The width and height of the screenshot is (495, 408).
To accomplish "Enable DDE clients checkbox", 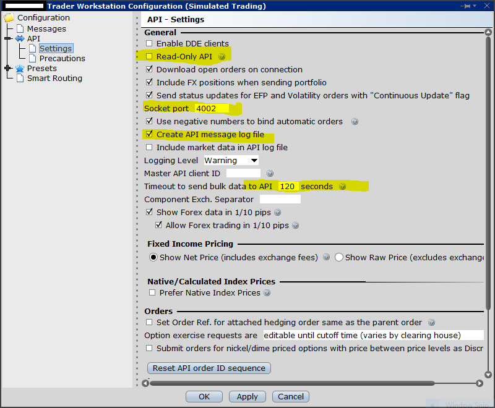I will 149,43.
